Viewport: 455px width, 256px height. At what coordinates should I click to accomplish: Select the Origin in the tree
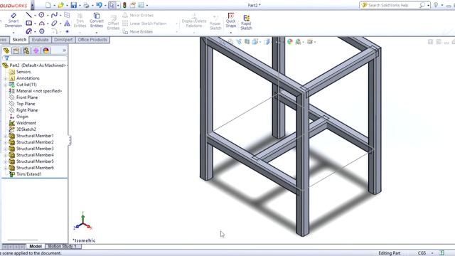(x=22, y=117)
